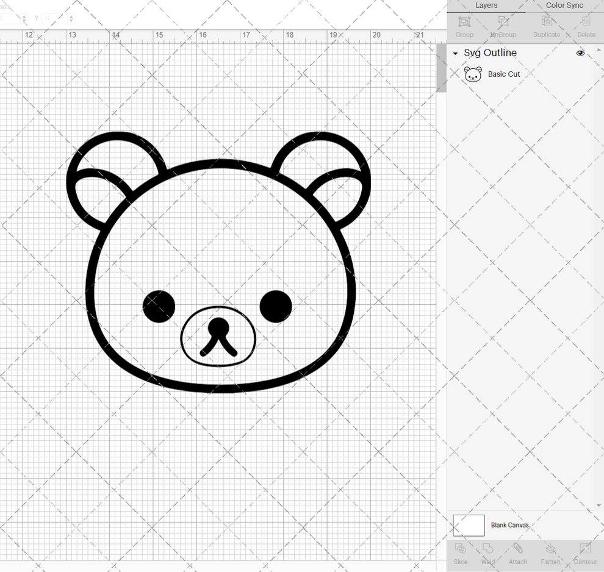Click the X field down arrow

click(24, 21)
